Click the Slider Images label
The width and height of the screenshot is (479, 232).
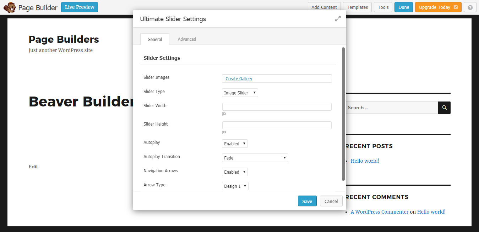pos(157,77)
